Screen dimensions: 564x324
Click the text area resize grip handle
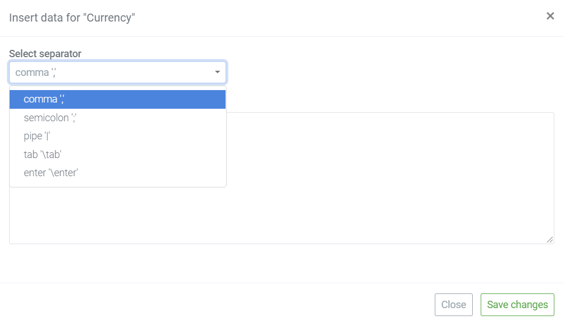coord(550,240)
